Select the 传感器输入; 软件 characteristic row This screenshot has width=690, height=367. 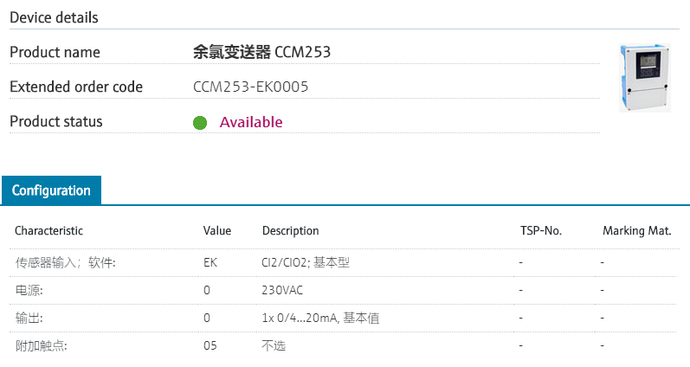click(65, 261)
